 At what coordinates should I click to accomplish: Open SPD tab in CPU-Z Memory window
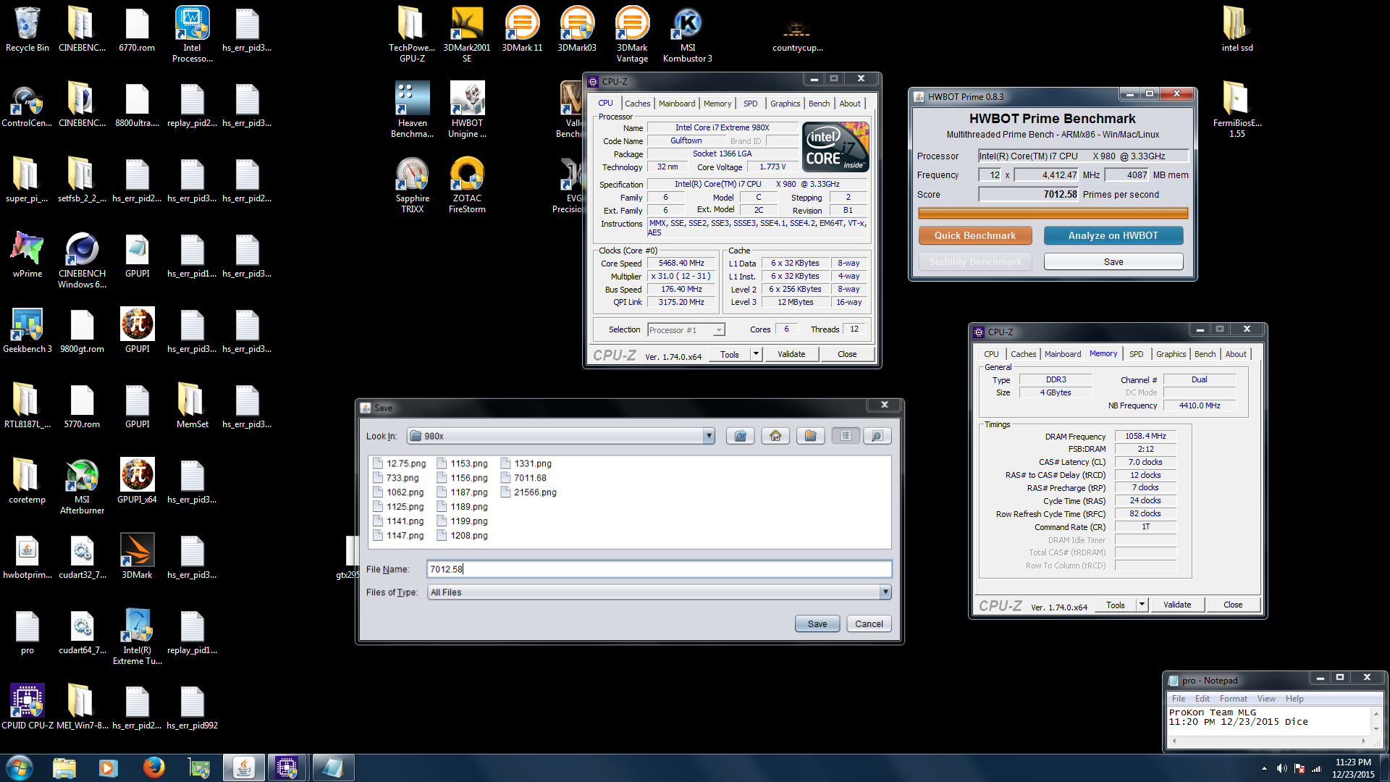pos(1137,354)
